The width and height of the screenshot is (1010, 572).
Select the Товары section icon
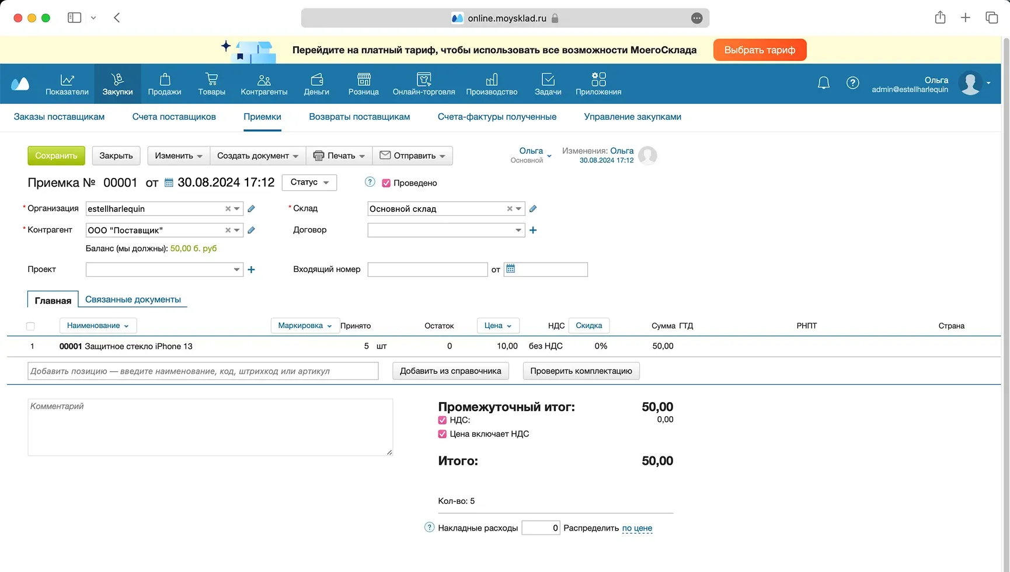(x=211, y=83)
